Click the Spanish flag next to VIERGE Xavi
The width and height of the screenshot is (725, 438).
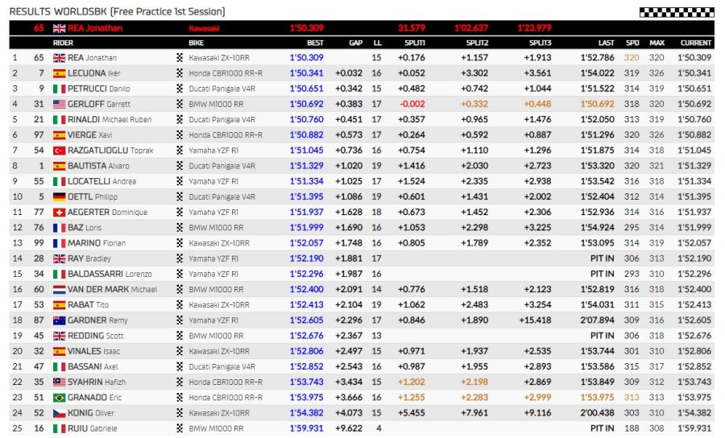pos(59,135)
